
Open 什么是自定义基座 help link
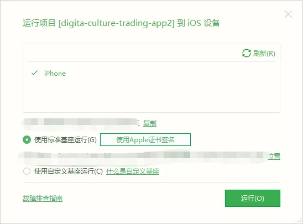tap(133, 171)
